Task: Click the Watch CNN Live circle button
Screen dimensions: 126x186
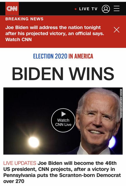Action: click(x=63, y=120)
